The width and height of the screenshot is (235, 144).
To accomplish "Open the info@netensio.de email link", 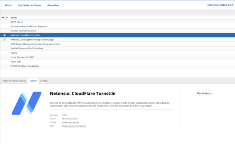I will coord(70,122).
